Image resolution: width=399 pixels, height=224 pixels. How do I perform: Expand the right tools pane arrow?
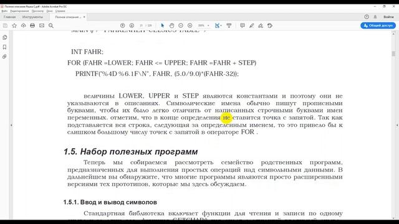pyautogui.click(x=397, y=125)
